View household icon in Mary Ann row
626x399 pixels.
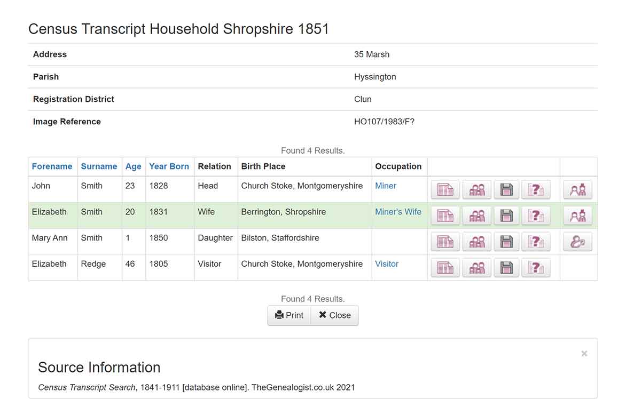(476, 242)
